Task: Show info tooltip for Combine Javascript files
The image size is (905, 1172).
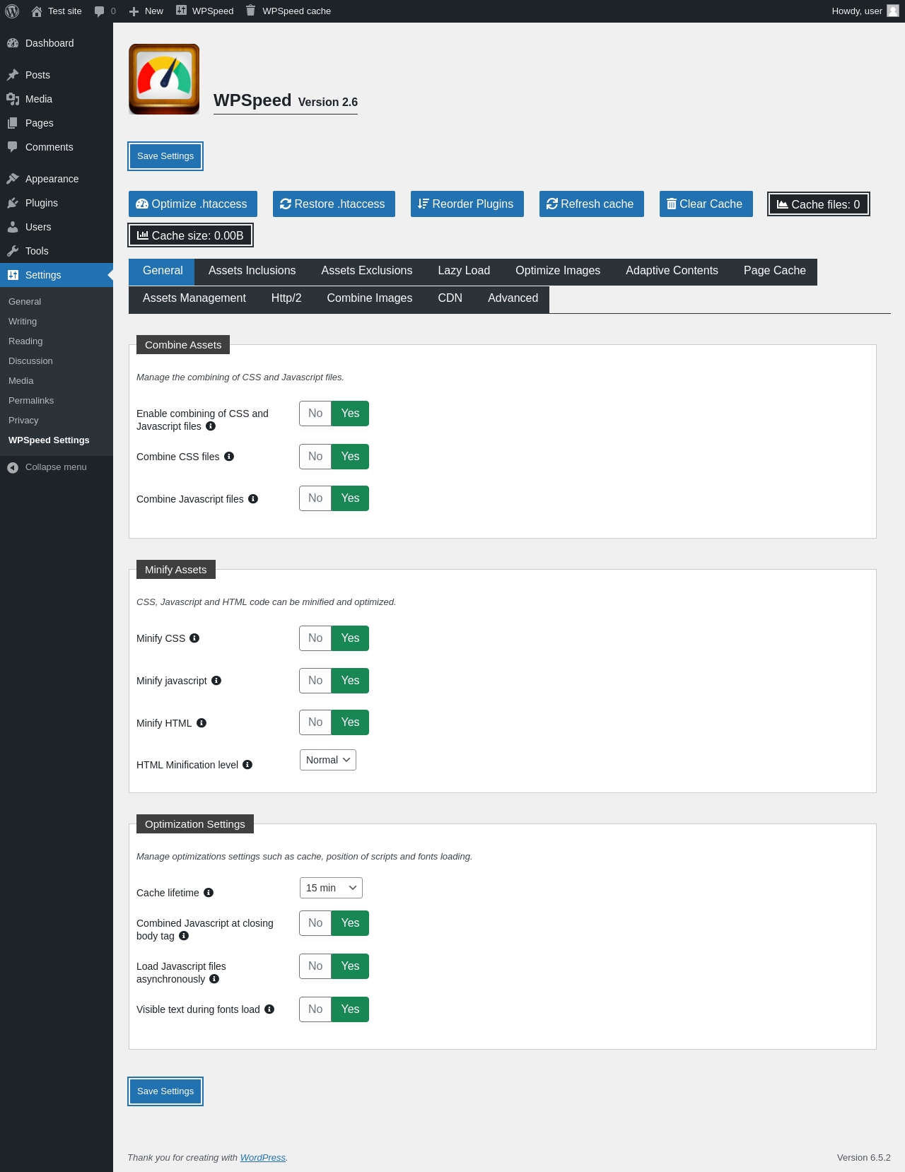Action: [253, 499]
